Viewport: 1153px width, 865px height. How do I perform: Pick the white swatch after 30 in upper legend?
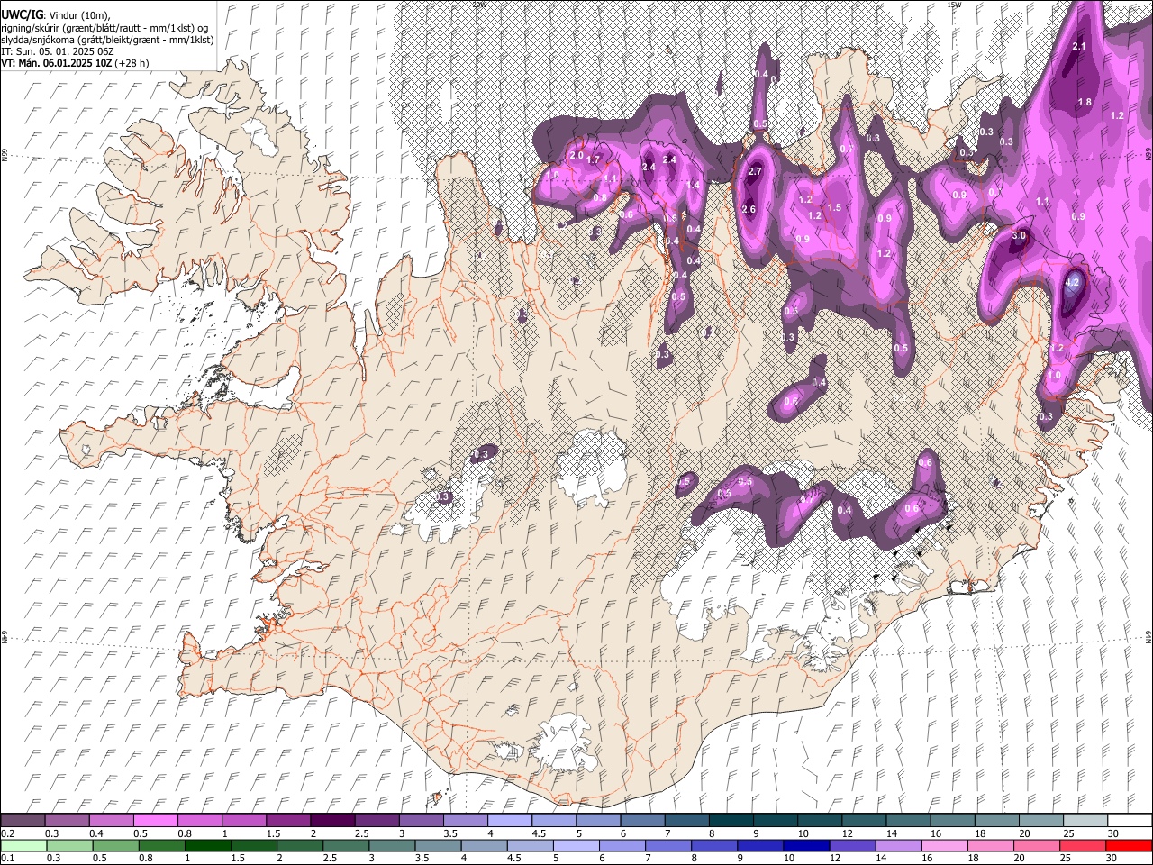point(1130,820)
